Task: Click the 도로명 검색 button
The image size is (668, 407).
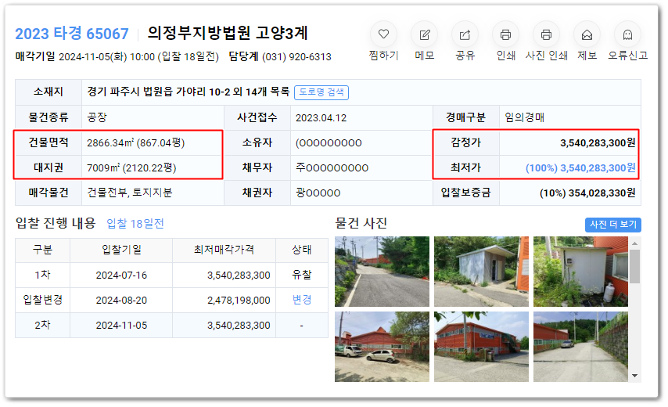Action: click(321, 92)
